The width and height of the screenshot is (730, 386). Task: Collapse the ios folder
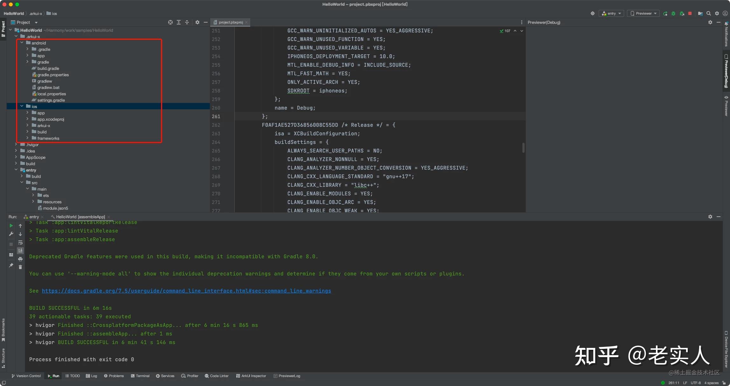(x=22, y=106)
